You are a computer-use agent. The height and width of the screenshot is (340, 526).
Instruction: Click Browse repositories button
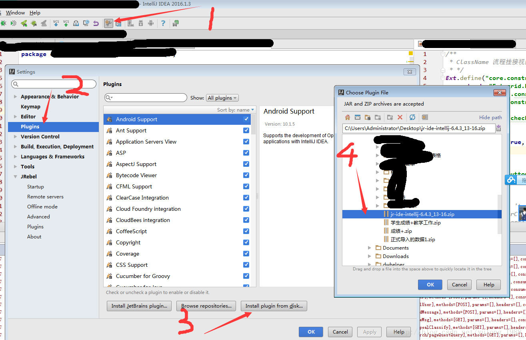[206, 306]
